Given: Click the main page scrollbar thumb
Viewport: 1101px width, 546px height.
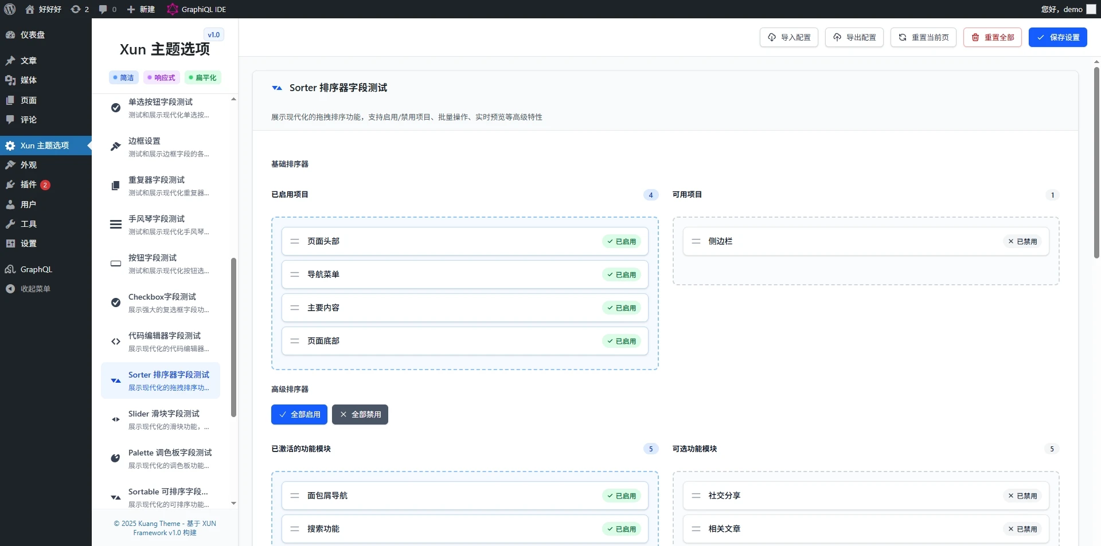Looking at the screenshot, I should click(x=1096, y=163).
